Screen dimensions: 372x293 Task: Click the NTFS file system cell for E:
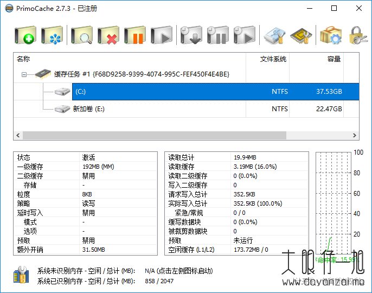point(280,109)
